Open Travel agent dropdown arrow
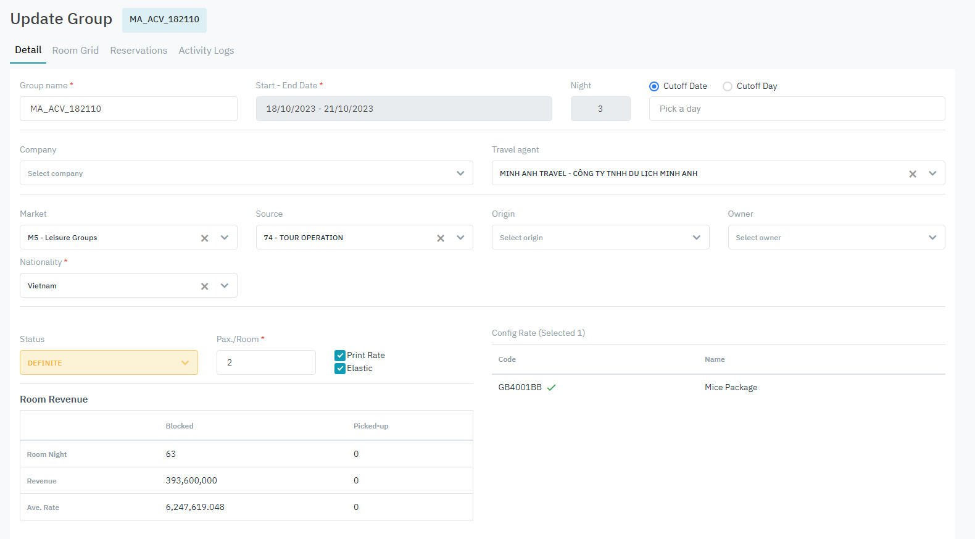Screen dimensions: 975x539 click(x=932, y=173)
